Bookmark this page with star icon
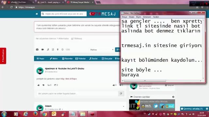Image resolution: width=209 pixels, height=117 pixels. pos(197,7)
